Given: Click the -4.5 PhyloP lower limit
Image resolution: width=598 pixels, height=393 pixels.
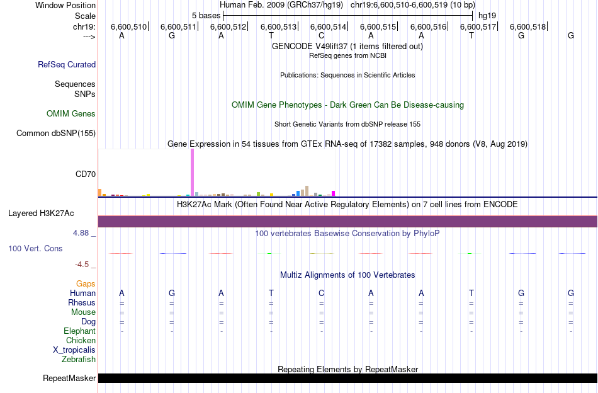Looking at the screenshot, I should 82,265.
